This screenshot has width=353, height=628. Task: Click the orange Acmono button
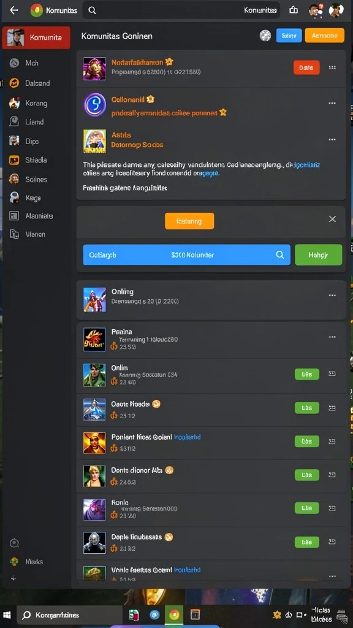tap(325, 36)
